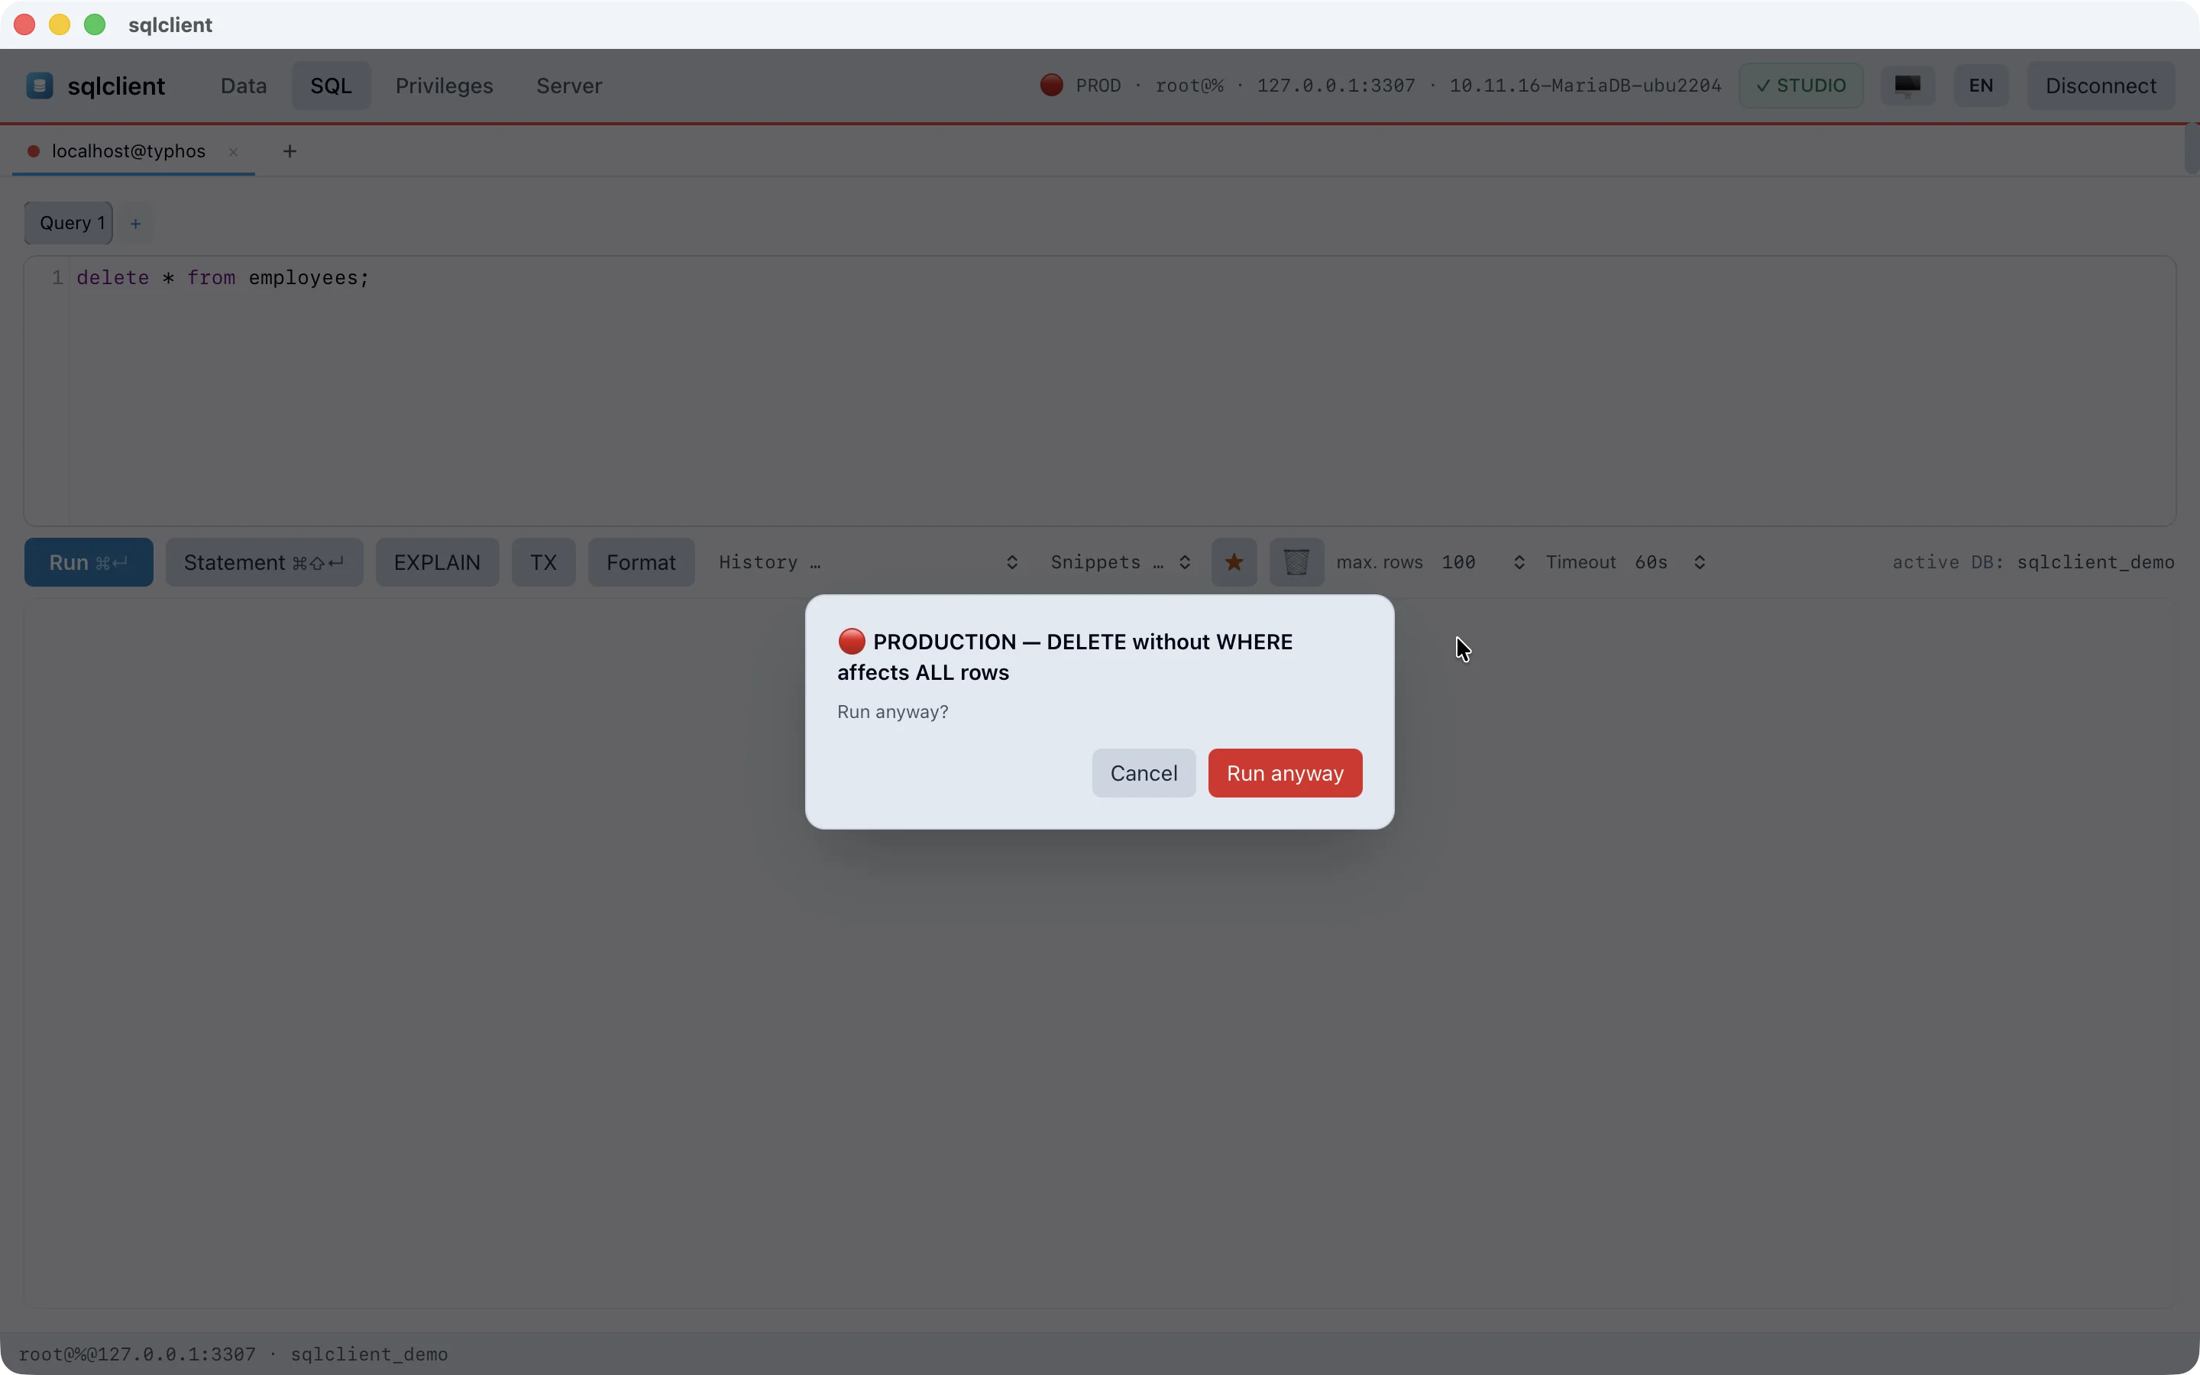
Task: Click the red dot on localhost@typhos tab
Action: [34, 151]
